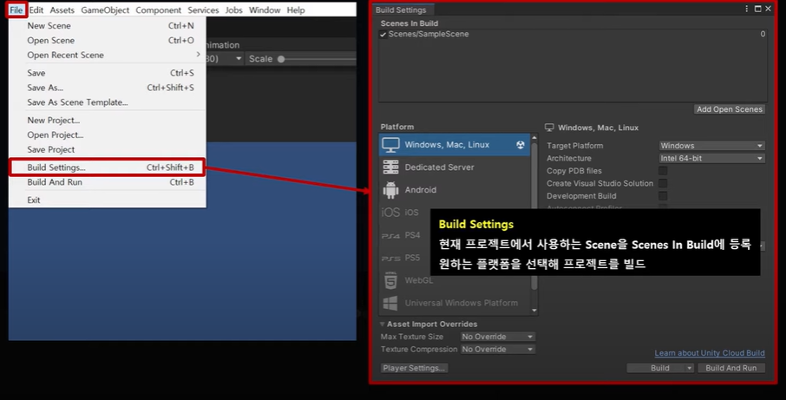Select Build And Run menu entry
The height and width of the screenshot is (400, 786).
pyautogui.click(x=108, y=182)
